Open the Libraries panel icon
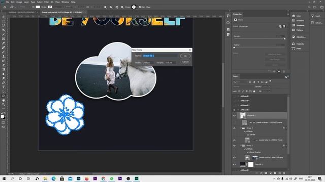This screenshot has height=182, width=325. click(x=313, y=23)
